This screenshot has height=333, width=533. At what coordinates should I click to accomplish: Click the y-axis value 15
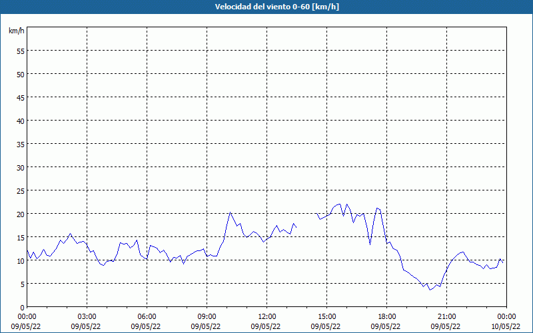21,237
